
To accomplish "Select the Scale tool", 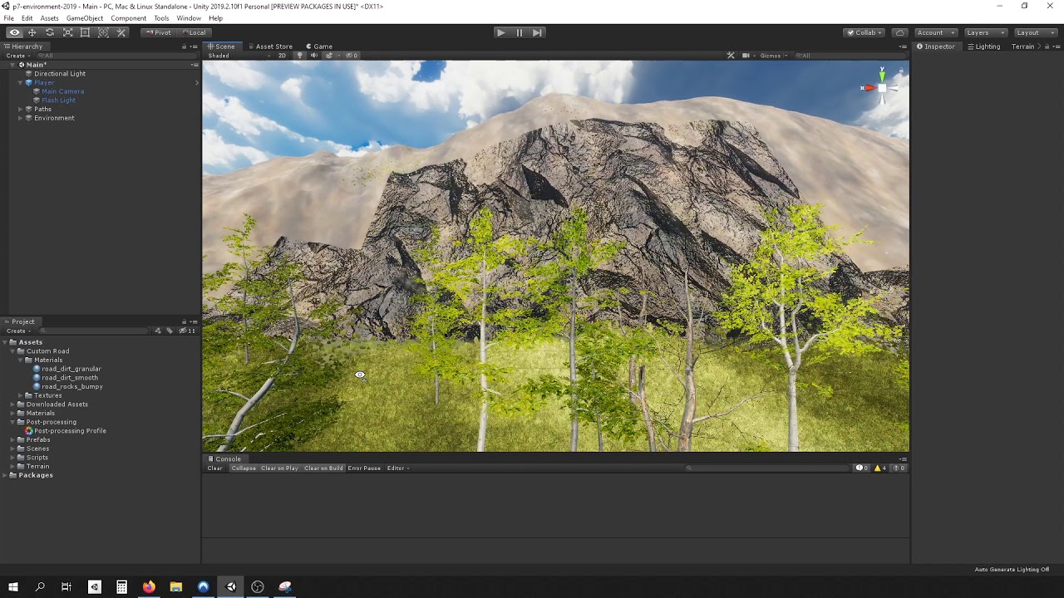I will (67, 32).
